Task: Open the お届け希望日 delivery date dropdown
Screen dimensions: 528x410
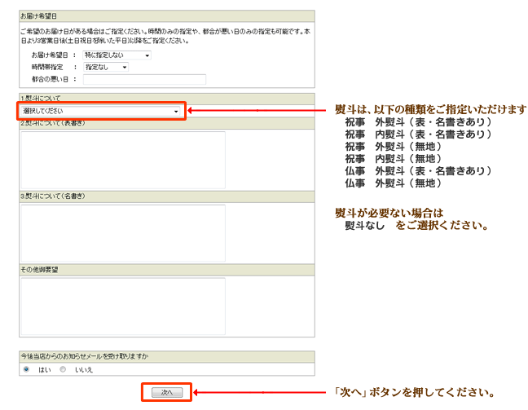Action: tap(117, 55)
